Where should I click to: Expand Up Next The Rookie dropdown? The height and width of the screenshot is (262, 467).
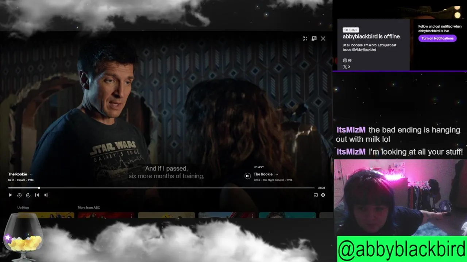point(277,175)
